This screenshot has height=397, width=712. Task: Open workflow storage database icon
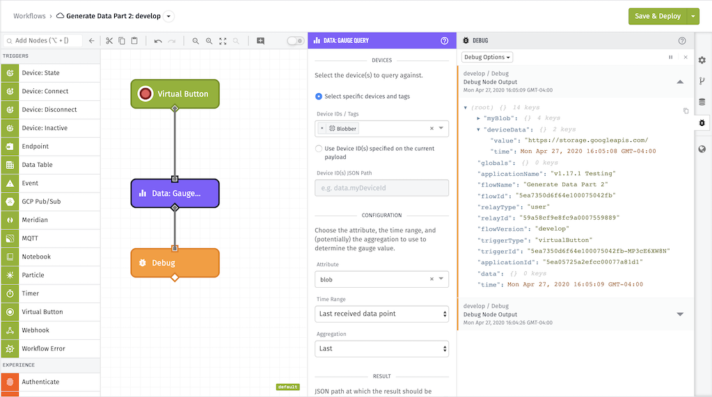click(x=702, y=102)
